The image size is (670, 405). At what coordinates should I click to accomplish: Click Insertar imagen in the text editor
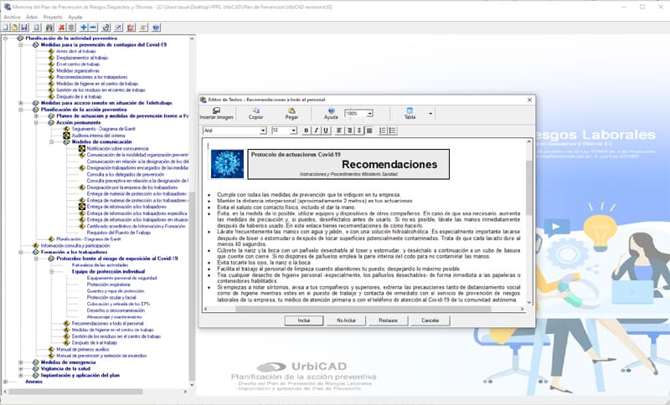217,114
